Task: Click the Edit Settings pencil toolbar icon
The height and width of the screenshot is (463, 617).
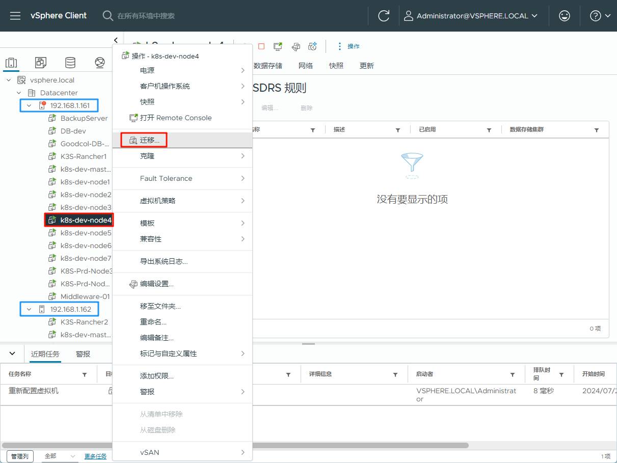Action: pos(296,46)
